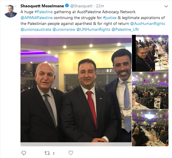Click the reply speech bubble icon

click(24, 153)
